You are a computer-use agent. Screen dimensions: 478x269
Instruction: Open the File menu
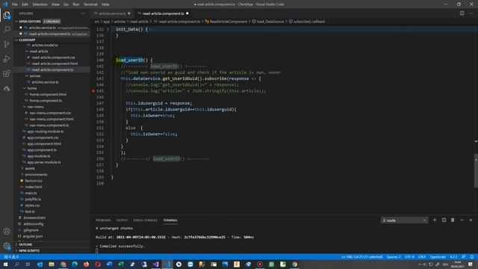15,4
